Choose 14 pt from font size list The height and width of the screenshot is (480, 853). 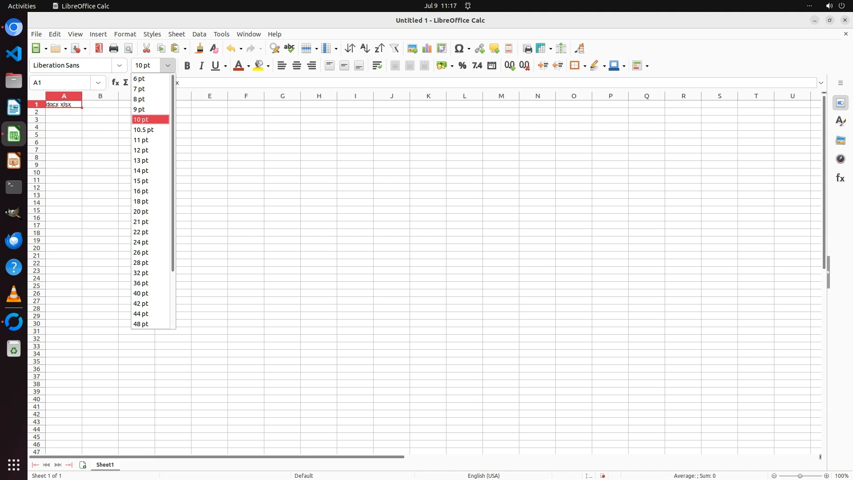(141, 171)
